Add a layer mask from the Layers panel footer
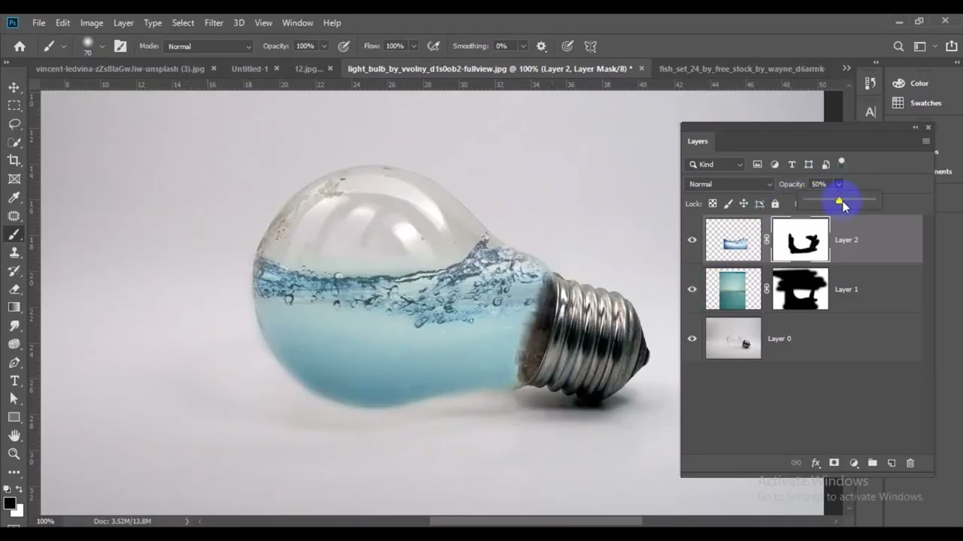Screen dimensions: 963x541 (x=834, y=463)
